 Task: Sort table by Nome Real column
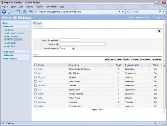(74, 65)
